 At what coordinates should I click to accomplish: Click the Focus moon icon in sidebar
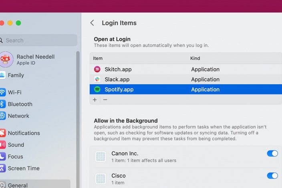point(2,156)
